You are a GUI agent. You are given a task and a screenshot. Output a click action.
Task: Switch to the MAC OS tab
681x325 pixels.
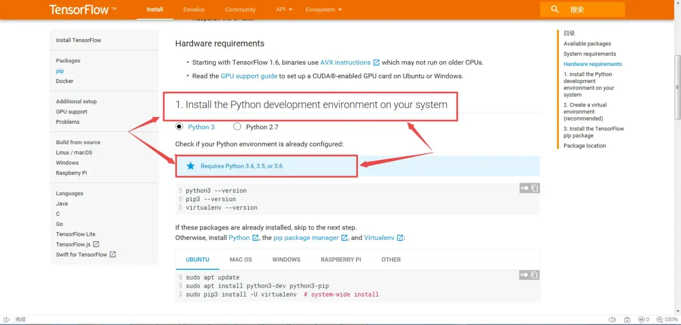[241, 259]
